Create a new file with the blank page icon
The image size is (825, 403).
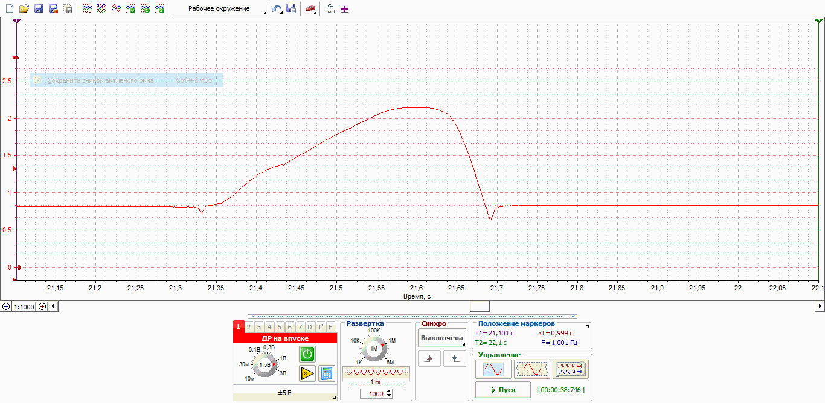pyautogui.click(x=10, y=9)
